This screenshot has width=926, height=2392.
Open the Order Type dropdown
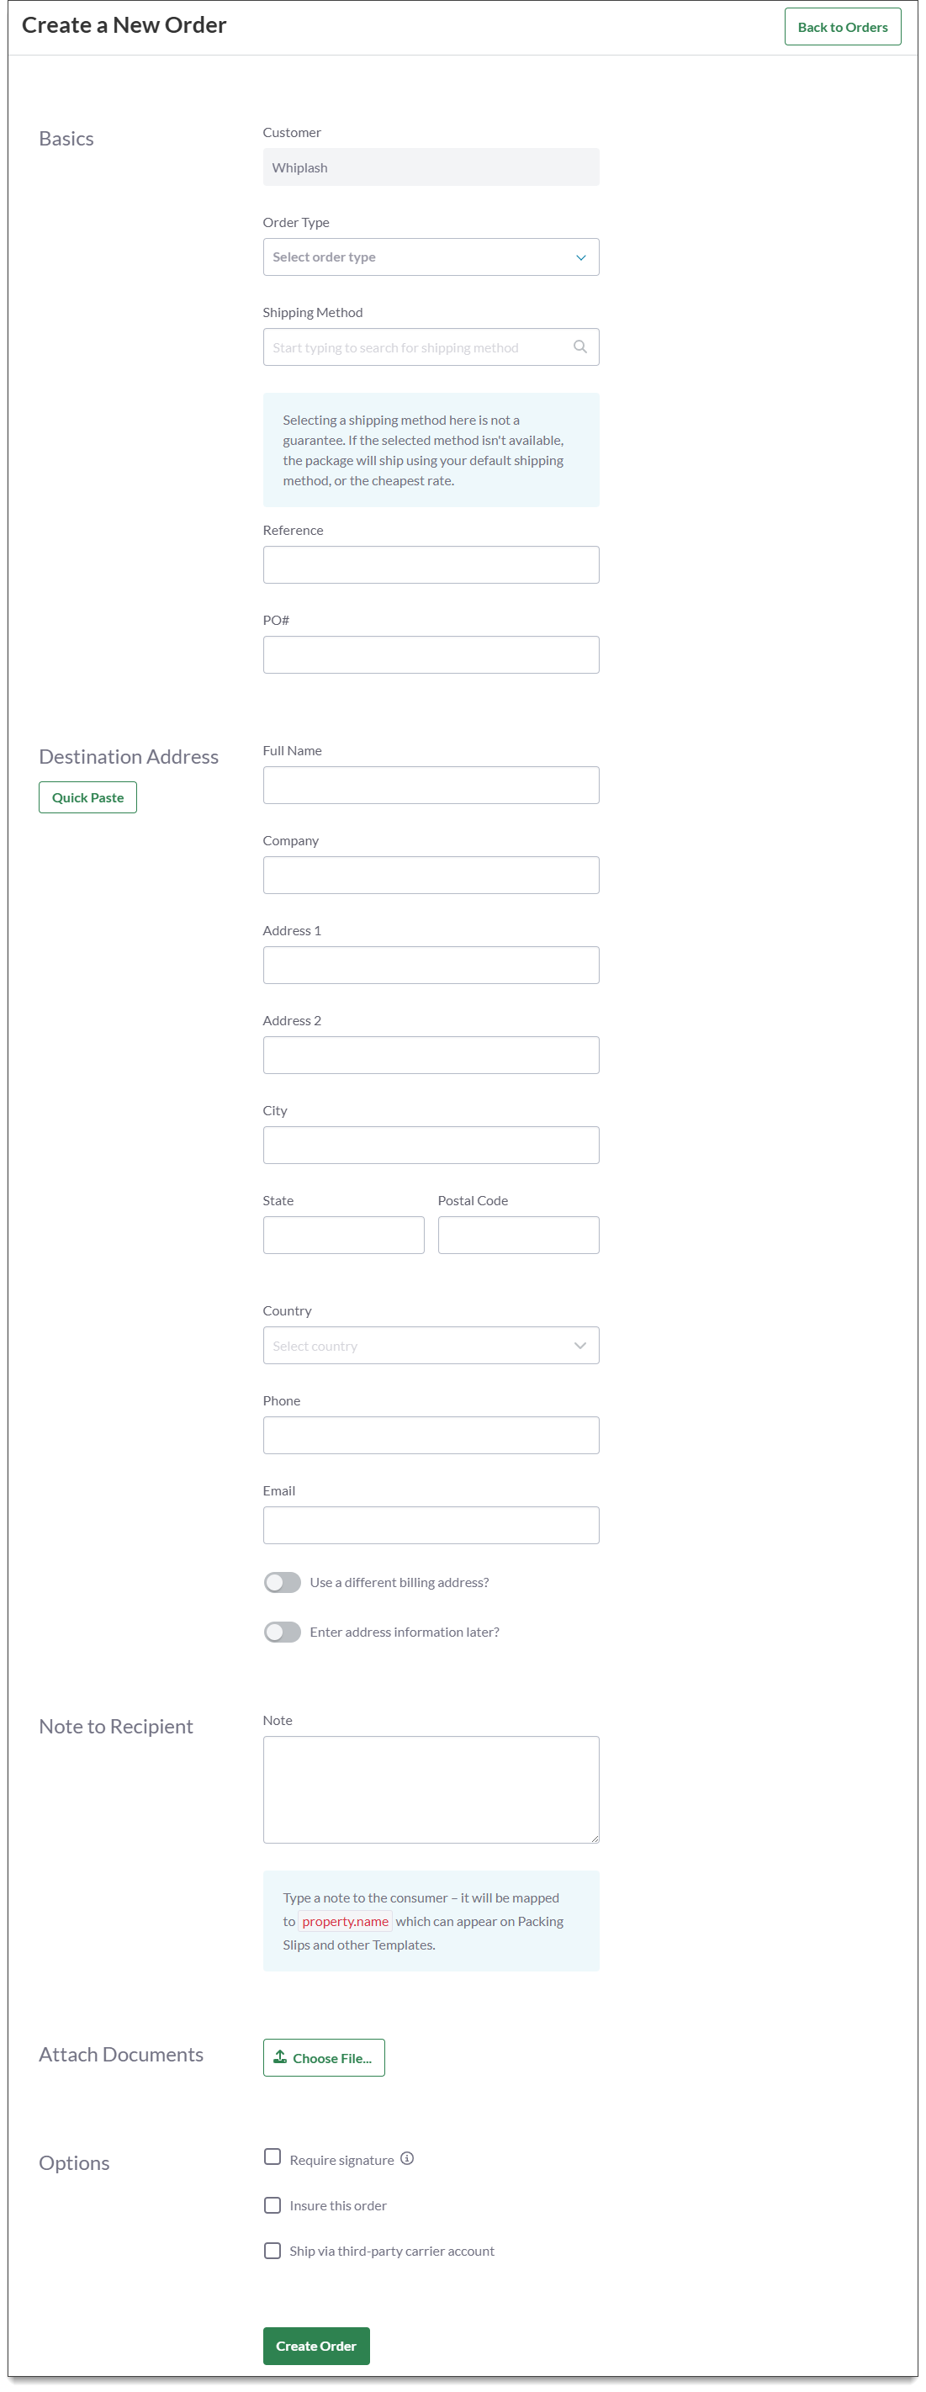click(430, 257)
